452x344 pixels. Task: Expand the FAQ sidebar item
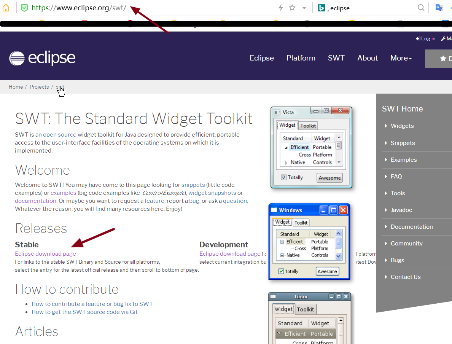pyautogui.click(x=396, y=177)
